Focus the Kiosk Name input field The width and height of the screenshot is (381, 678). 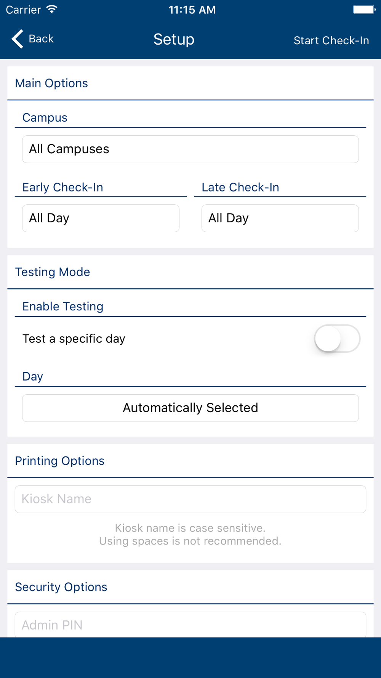190,499
